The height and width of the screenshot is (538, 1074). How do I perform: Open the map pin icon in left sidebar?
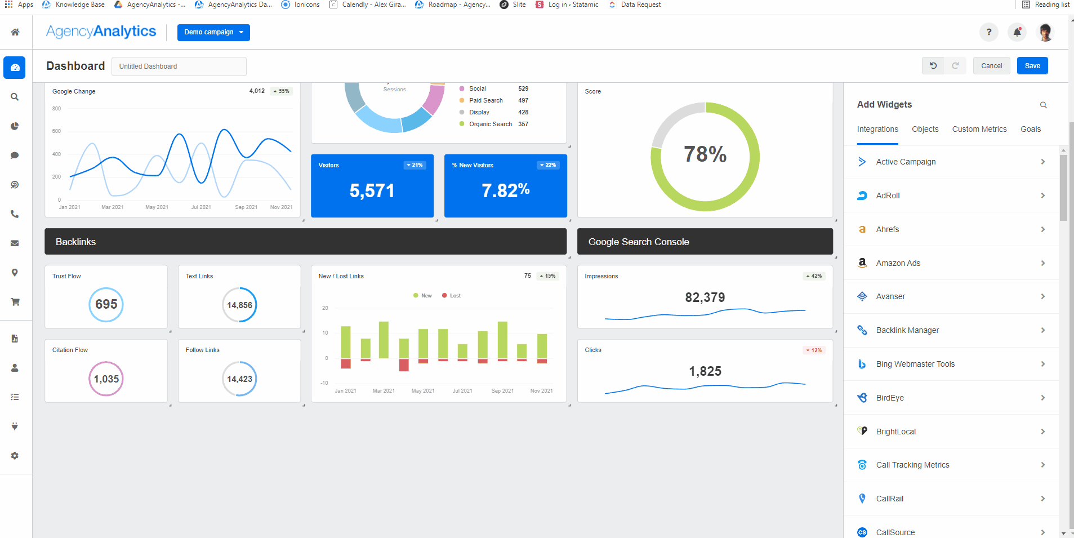click(15, 273)
